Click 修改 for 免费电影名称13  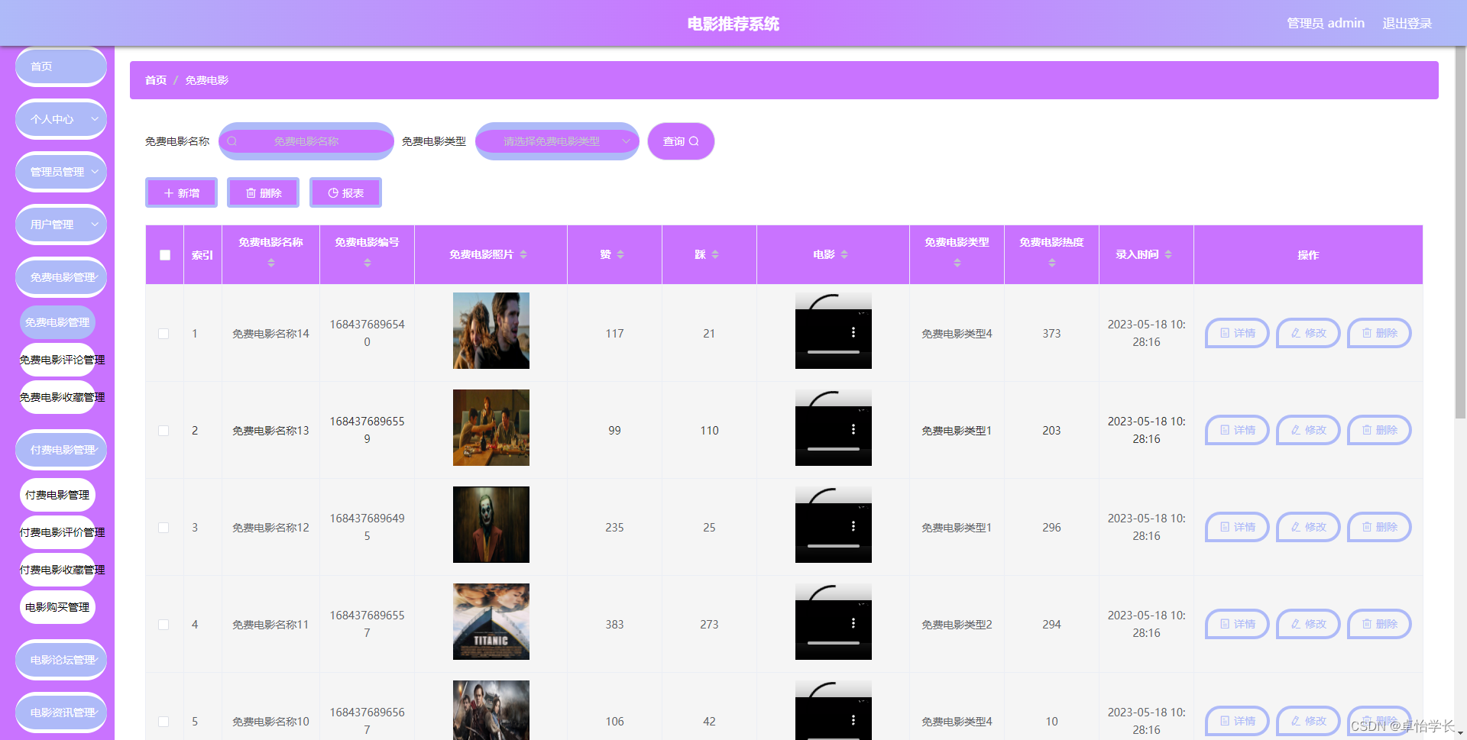pyautogui.click(x=1308, y=430)
